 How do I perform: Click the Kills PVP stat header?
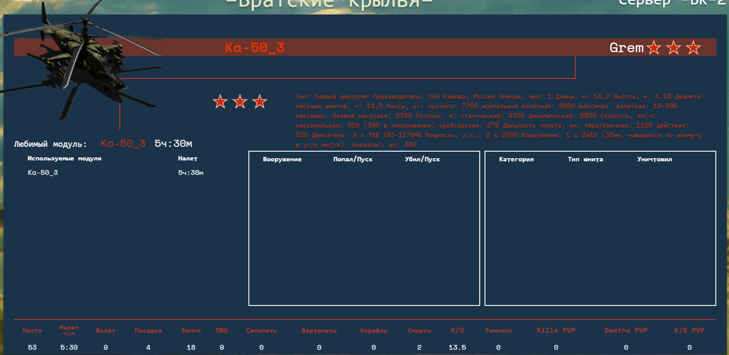point(556,330)
